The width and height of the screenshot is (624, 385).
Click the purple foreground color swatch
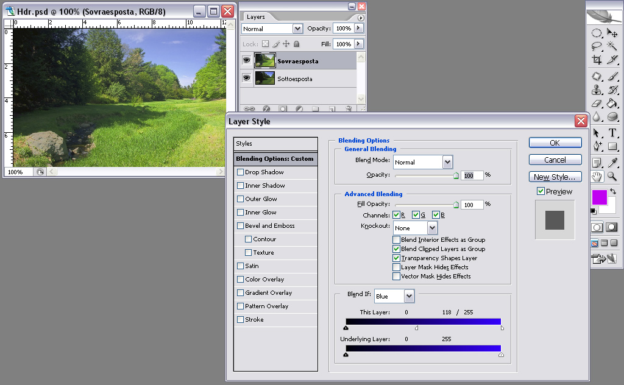599,197
